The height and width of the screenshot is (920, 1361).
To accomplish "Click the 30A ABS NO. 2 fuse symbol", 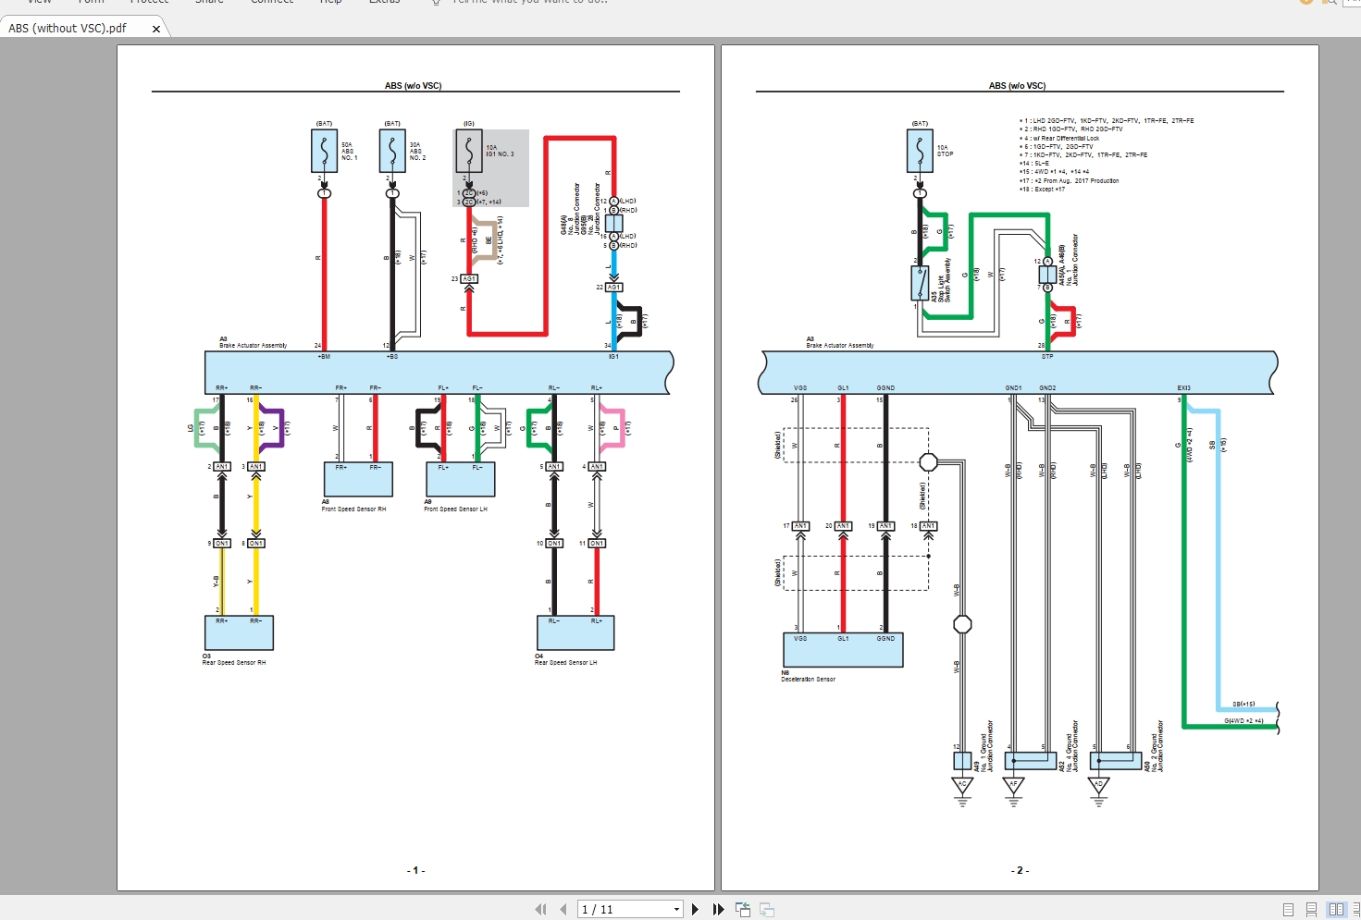I will 392,151.
